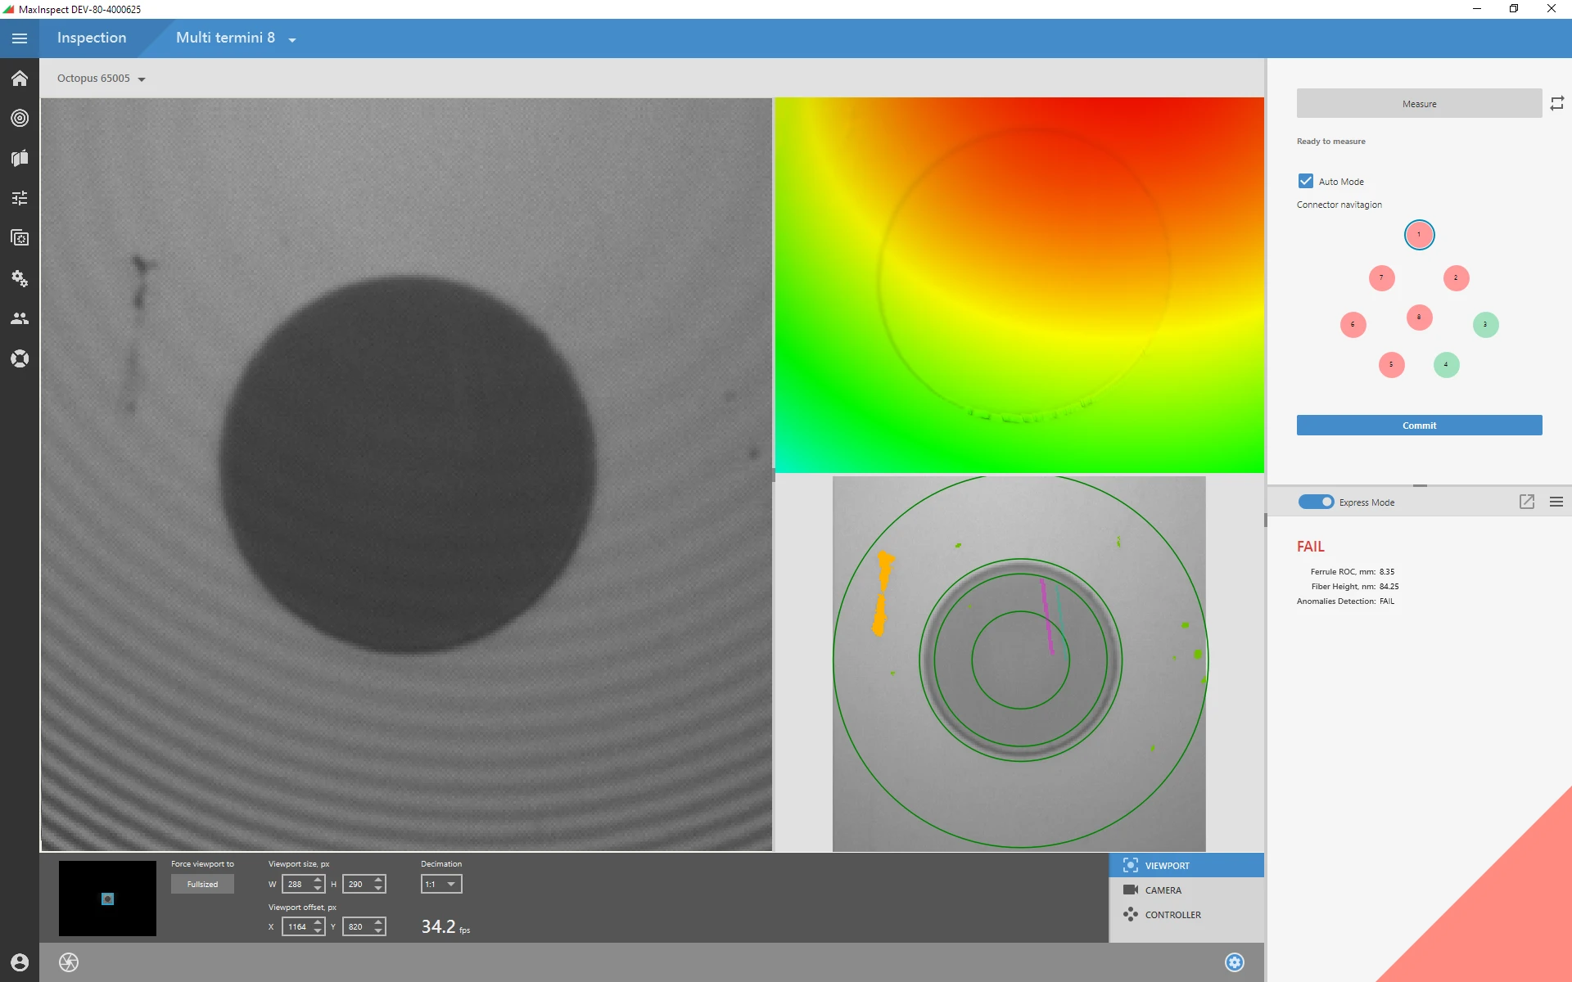Viewport: 1572px width, 982px height.
Task: Select connector 3 in Connector navigation
Action: 1485,324
